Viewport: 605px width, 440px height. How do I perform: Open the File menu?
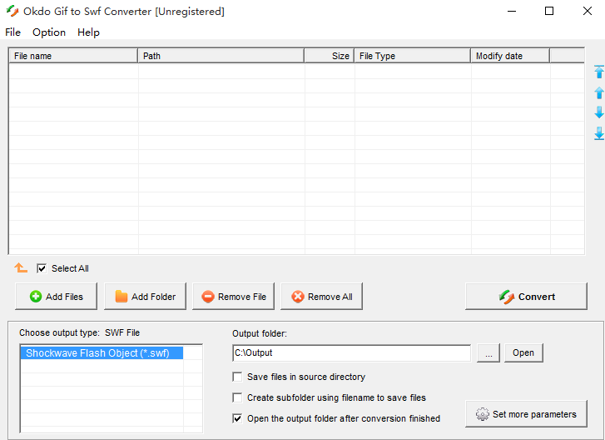coord(12,32)
